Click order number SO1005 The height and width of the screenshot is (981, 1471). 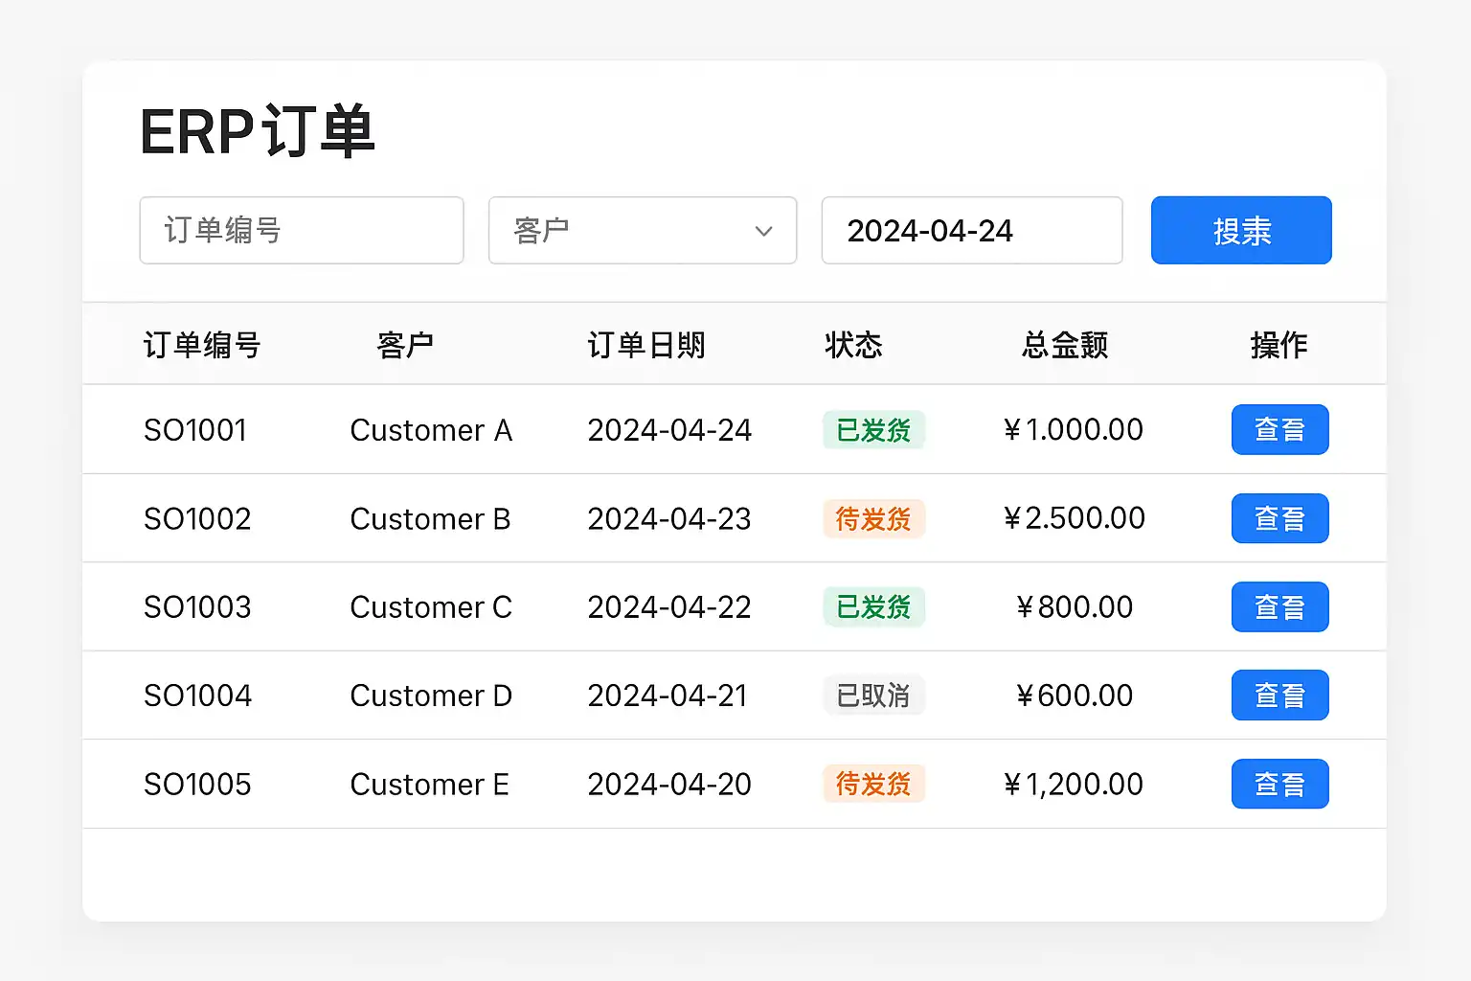[197, 785]
